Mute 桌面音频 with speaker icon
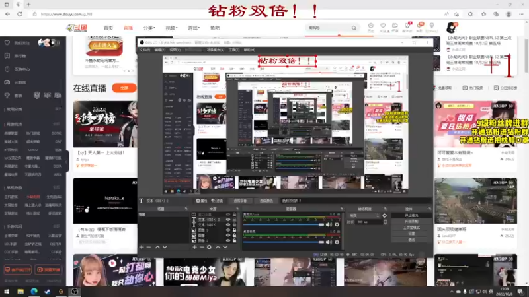This screenshot has width=529, height=297. 329,242
